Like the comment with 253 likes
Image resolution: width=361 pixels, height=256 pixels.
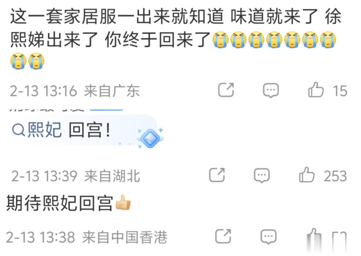click(307, 175)
